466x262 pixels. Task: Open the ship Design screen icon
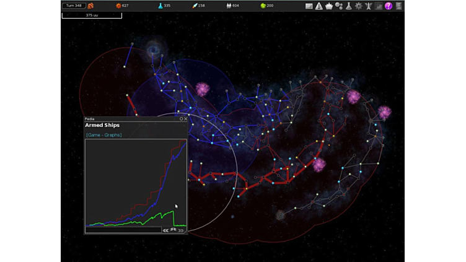tap(369, 6)
